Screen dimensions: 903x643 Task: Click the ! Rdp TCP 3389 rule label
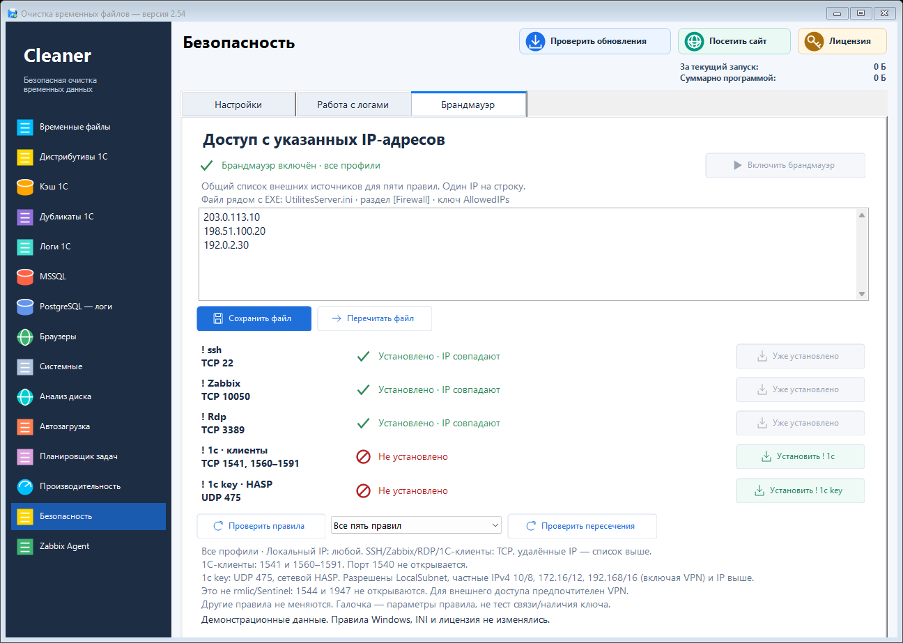223,424
